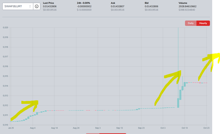Open the token info circle icon
This screenshot has height=134, width=220.
coord(37,6)
